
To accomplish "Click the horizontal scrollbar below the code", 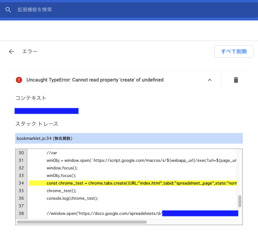I will click(x=82, y=222).
